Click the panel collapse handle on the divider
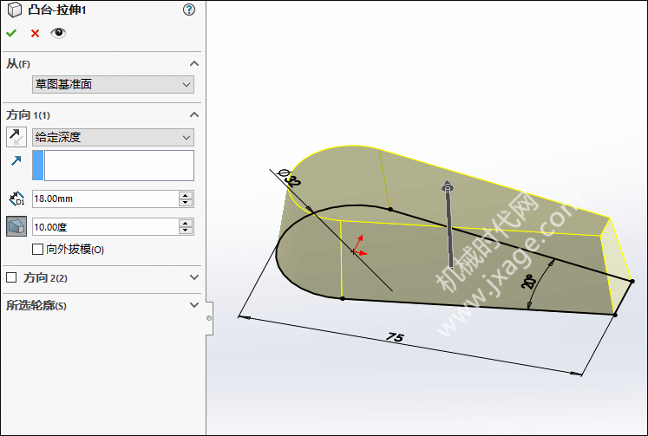Image resolution: width=648 pixels, height=436 pixels. tap(209, 318)
